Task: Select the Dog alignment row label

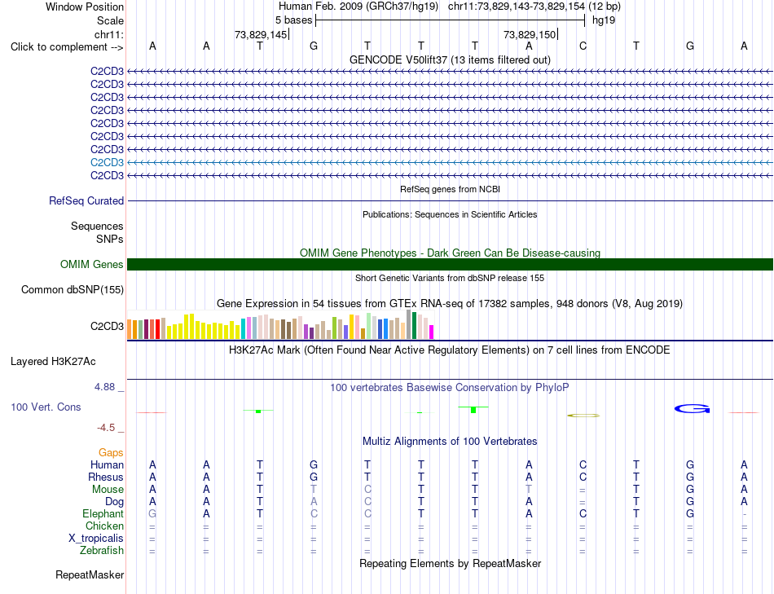Action: click(x=114, y=502)
